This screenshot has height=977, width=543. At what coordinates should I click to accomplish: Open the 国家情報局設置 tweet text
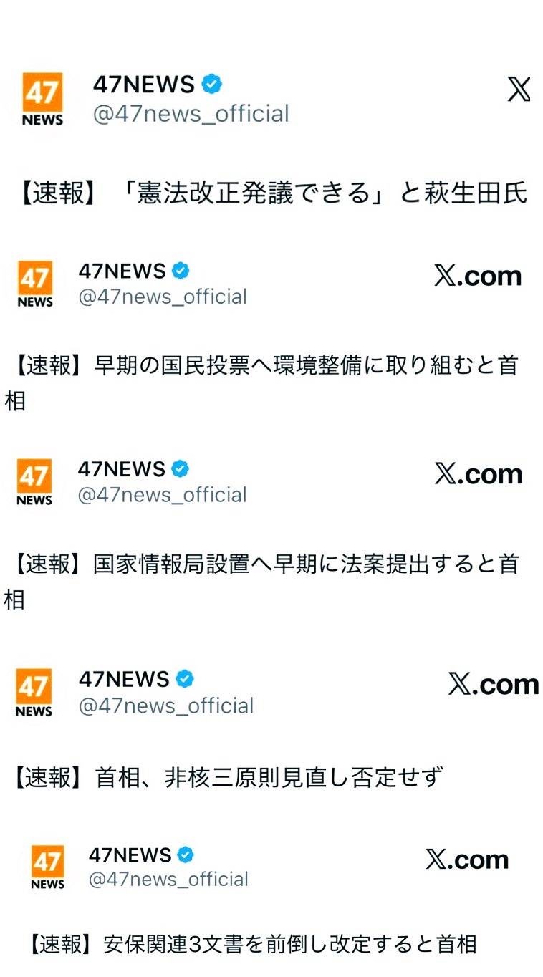pos(261,581)
